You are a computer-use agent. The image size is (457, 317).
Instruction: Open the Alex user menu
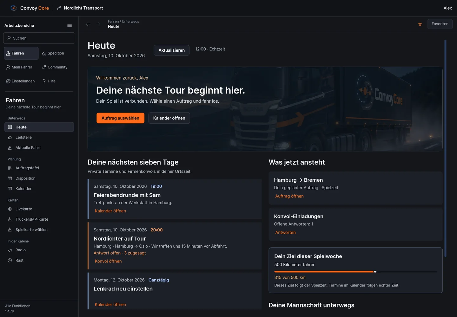tap(447, 8)
